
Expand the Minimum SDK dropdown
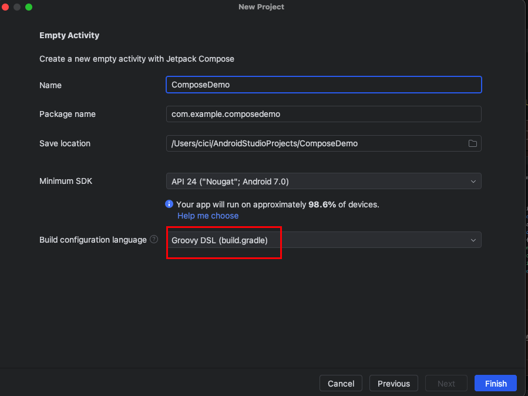click(x=473, y=182)
